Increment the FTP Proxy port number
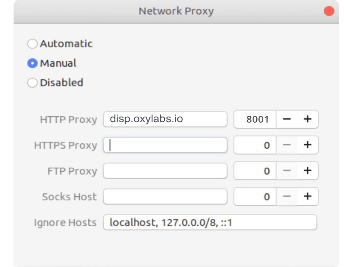 coord(308,171)
